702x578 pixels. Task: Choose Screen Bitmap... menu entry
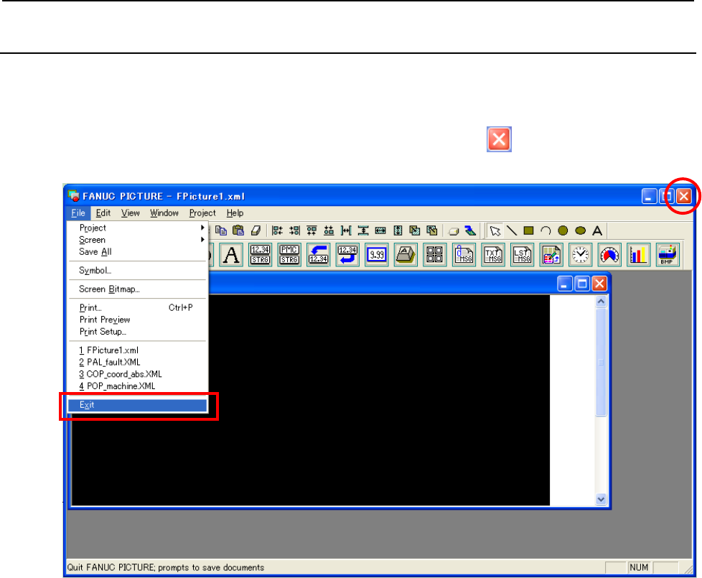coord(137,289)
